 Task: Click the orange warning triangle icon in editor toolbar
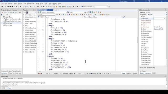(100, 12)
